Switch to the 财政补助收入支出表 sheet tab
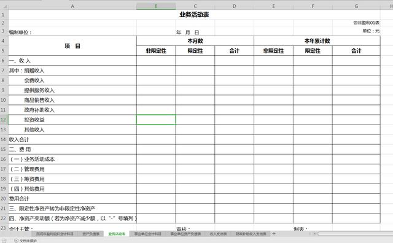This screenshot has height=243, width=393. pos(251,234)
